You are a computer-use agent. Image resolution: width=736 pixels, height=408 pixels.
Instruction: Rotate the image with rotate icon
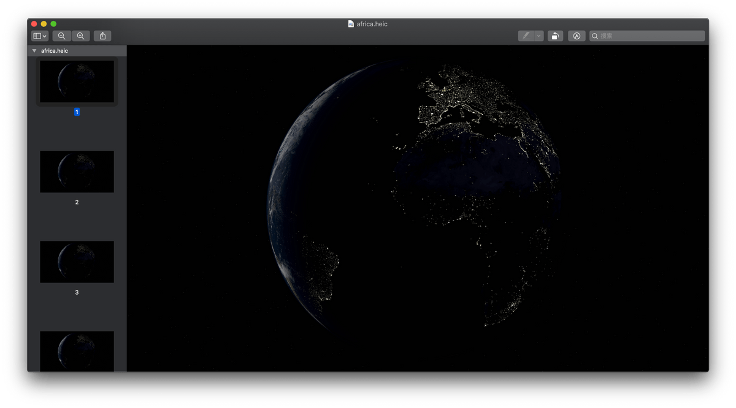click(x=555, y=36)
